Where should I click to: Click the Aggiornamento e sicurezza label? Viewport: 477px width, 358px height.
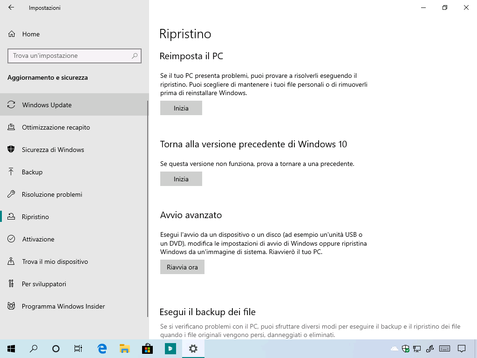pyautogui.click(x=48, y=78)
